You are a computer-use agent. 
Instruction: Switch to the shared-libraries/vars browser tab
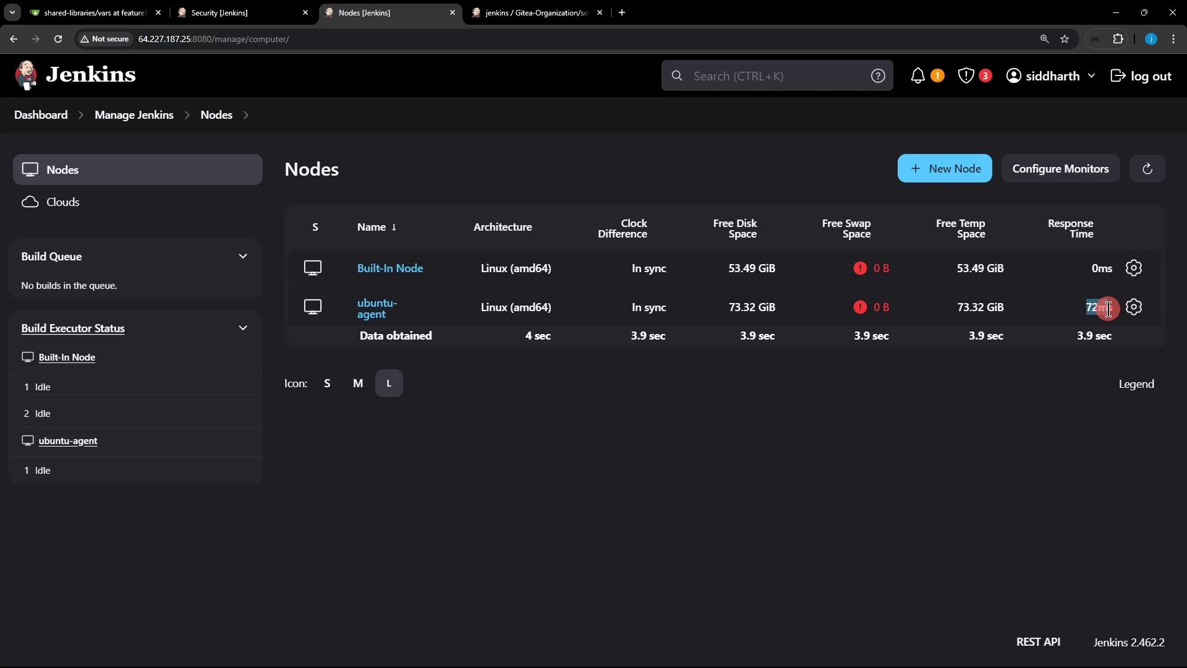(x=96, y=12)
